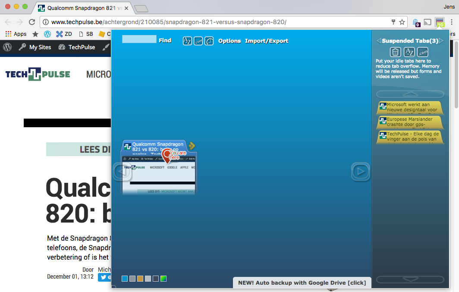Viewport: 459px width, 292px height.
Task: Open the Ghostery extension icon with badge 9
Action: coord(416,22)
